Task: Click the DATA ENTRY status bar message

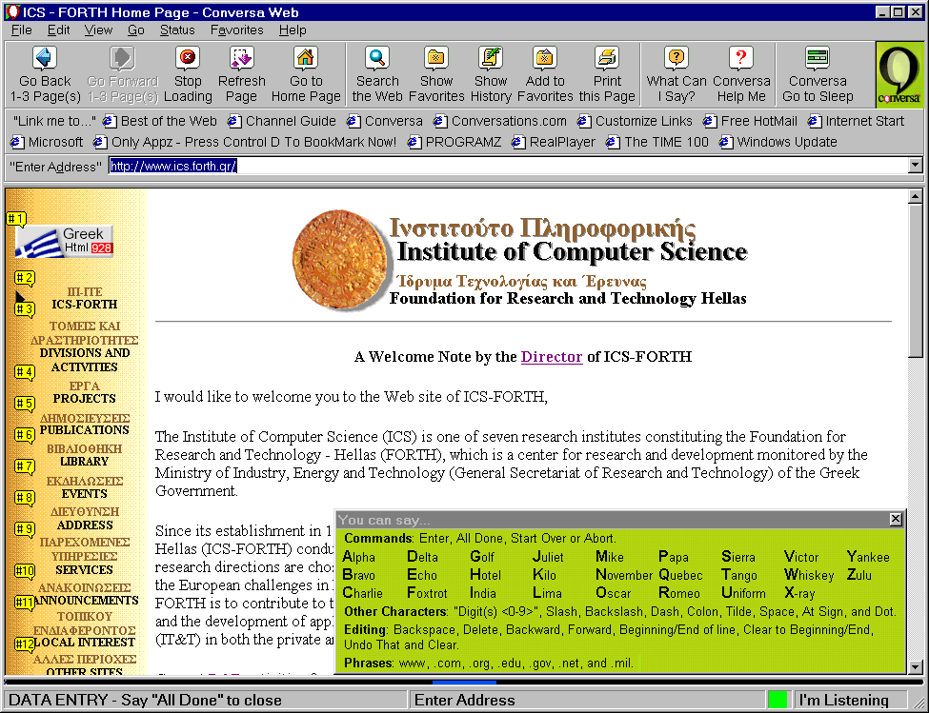Action: click(x=145, y=701)
